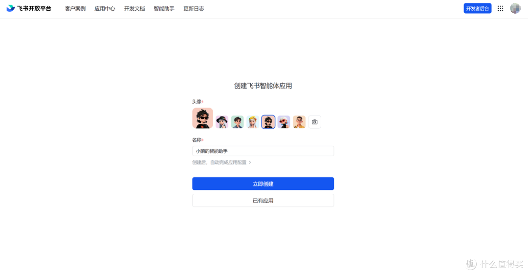Click the 名称 input with 小陌的智能助手
Screen dimensions: 528x275
(263, 151)
